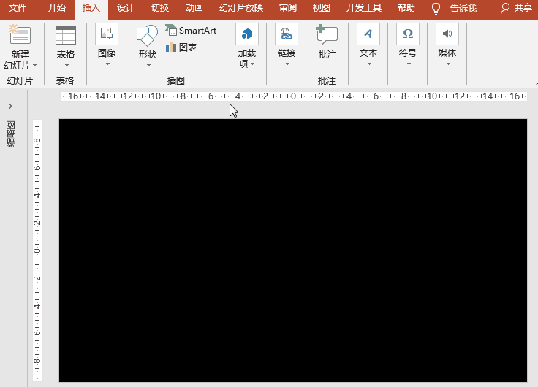Expand the Text (文本) dropdown arrow

[369, 64]
